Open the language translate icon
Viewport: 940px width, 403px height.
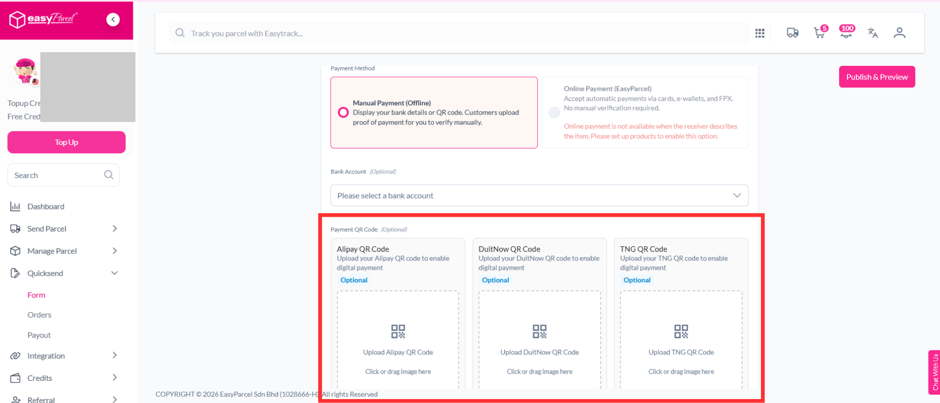click(x=873, y=33)
